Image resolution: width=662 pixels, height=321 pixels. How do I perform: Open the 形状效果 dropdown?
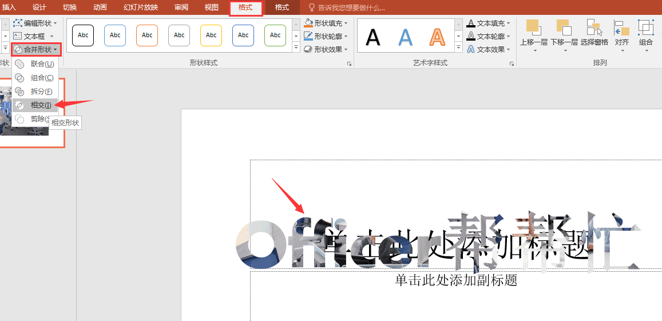[326, 49]
